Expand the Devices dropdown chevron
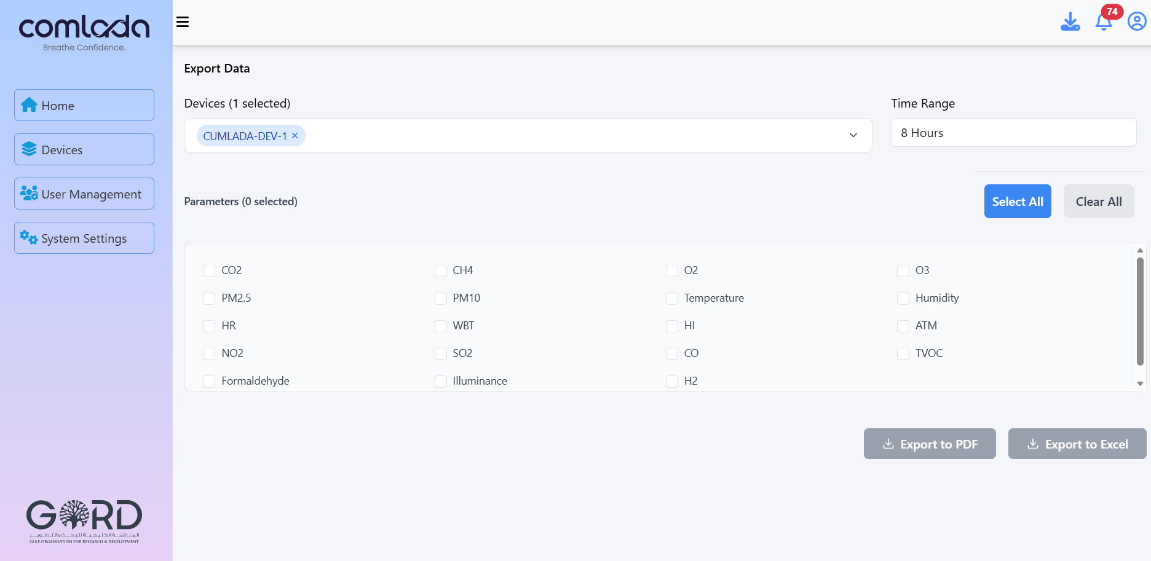This screenshot has width=1151, height=561. point(853,135)
